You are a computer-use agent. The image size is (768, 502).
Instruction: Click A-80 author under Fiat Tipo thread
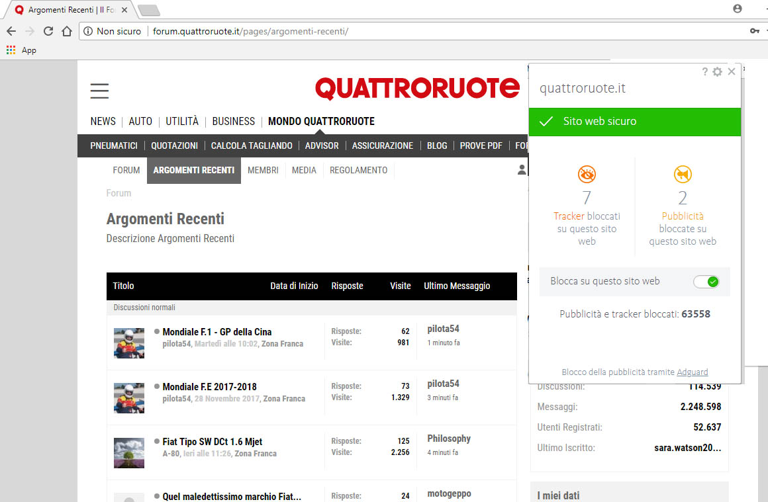click(171, 454)
